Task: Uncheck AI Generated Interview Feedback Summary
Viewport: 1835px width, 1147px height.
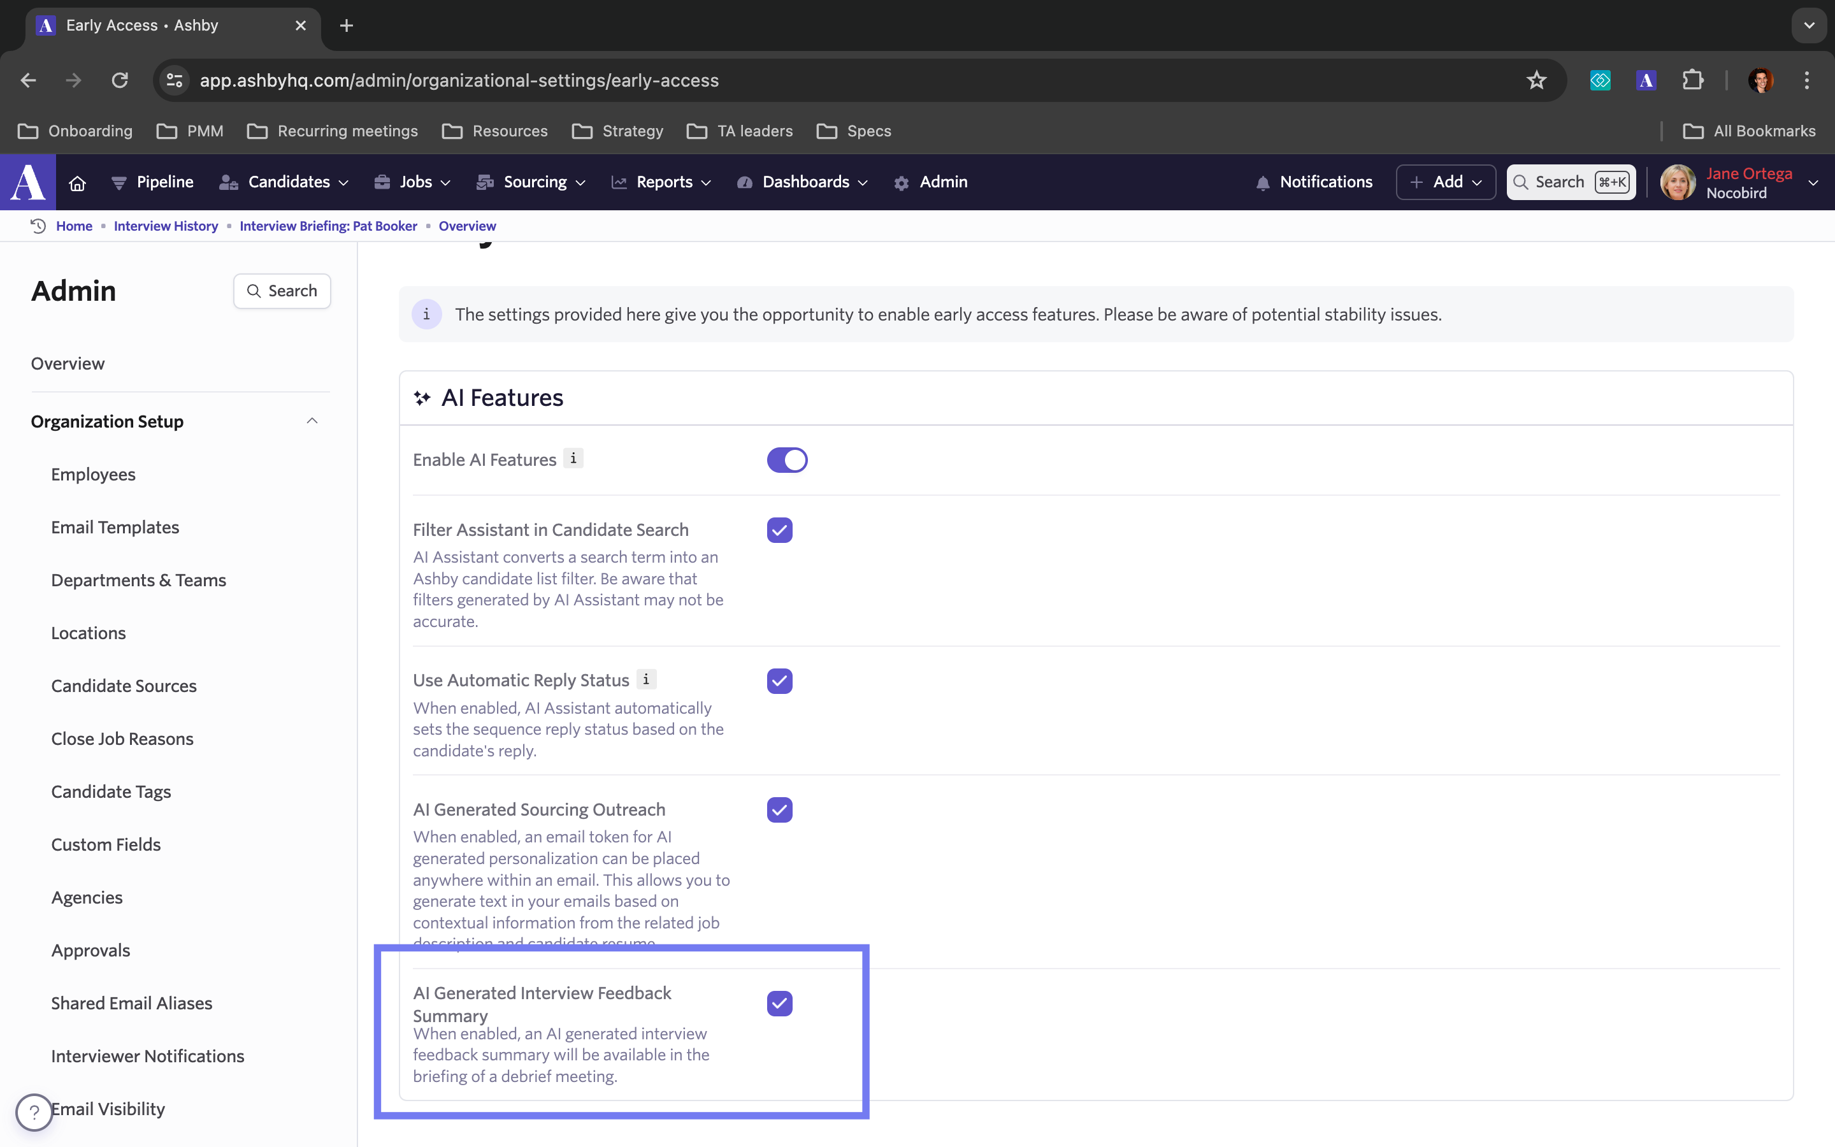Action: coord(779,1003)
